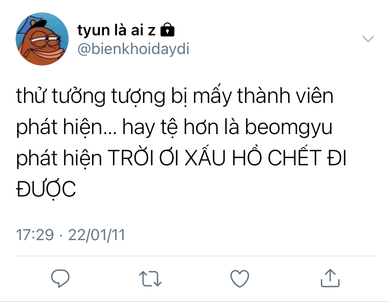
Task: Retweet using the looping arrows icon
Action: [150, 279]
